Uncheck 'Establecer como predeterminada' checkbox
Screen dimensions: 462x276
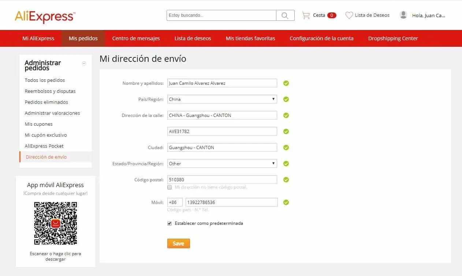coord(169,223)
